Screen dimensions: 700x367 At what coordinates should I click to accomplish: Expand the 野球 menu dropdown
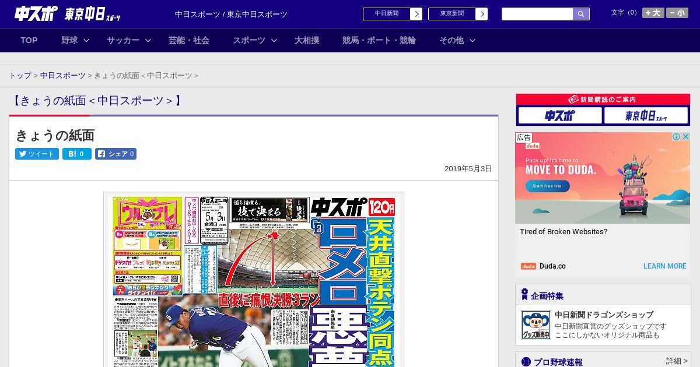point(75,40)
